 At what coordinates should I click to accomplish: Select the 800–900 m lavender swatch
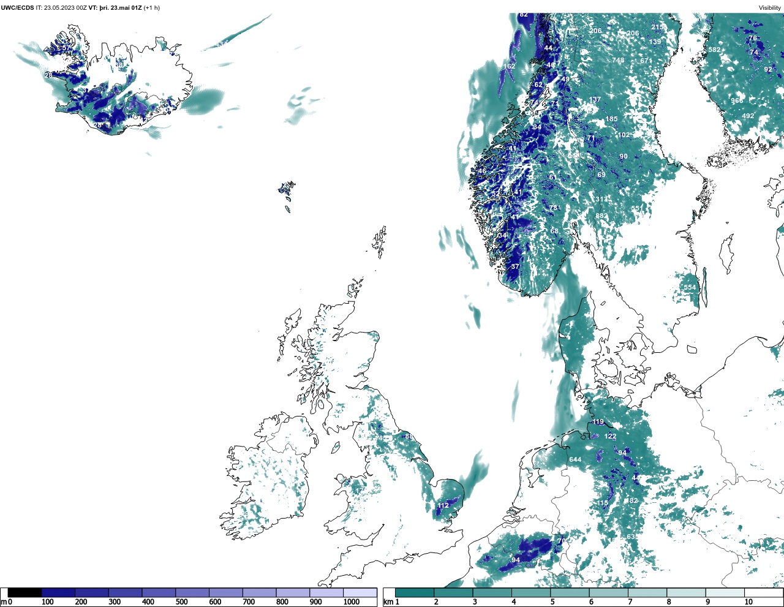coord(293,593)
